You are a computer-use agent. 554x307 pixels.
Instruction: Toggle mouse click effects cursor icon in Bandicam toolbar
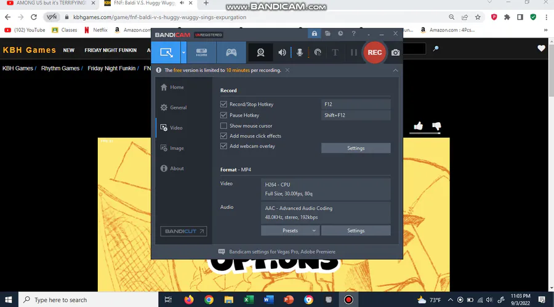(x=318, y=53)
